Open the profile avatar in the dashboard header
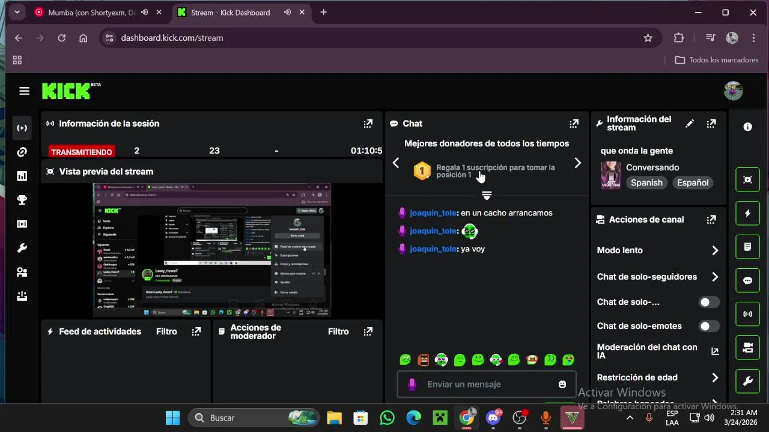This screenshot has height=432, width=769. click(734, 91)
